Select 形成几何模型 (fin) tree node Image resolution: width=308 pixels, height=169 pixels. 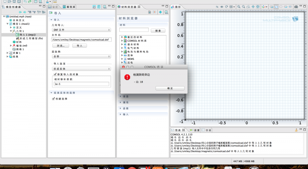[31, 39]
